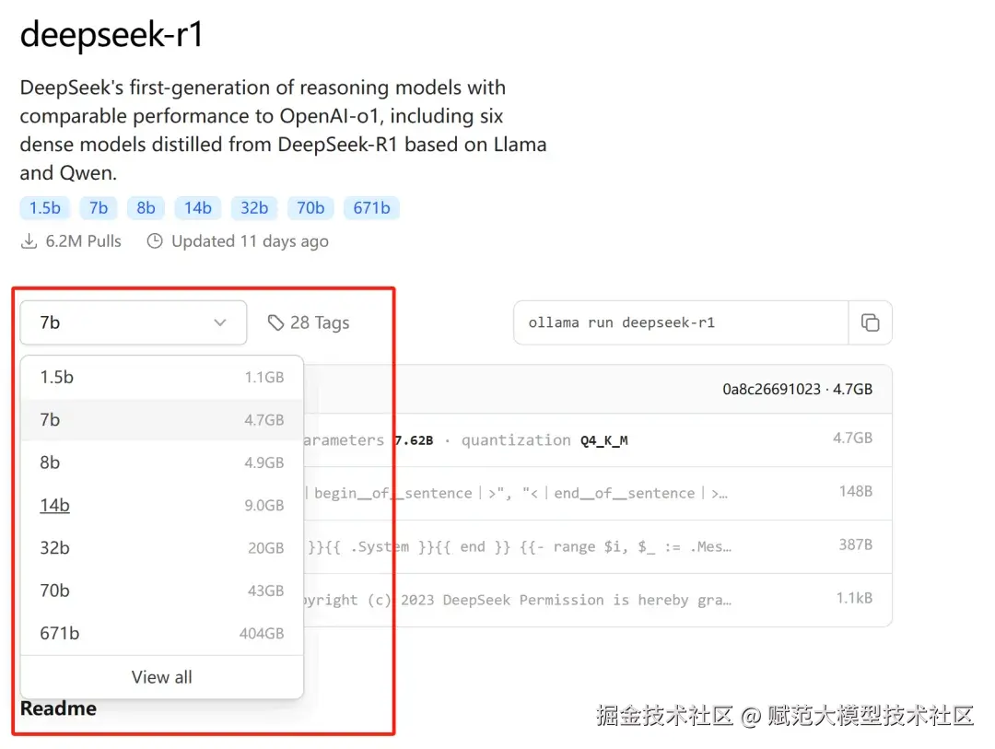Viewport: 995px width, 749px height.
Task: Click the 7b blue tag badge
Action: pyautogui.click(x=99, y=208)
